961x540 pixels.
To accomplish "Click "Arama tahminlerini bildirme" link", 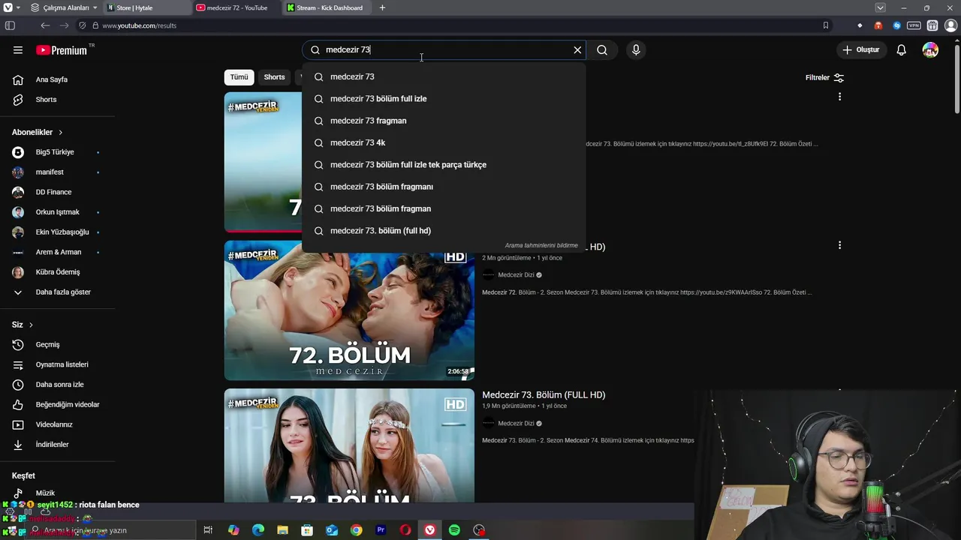I will point(541,245).
